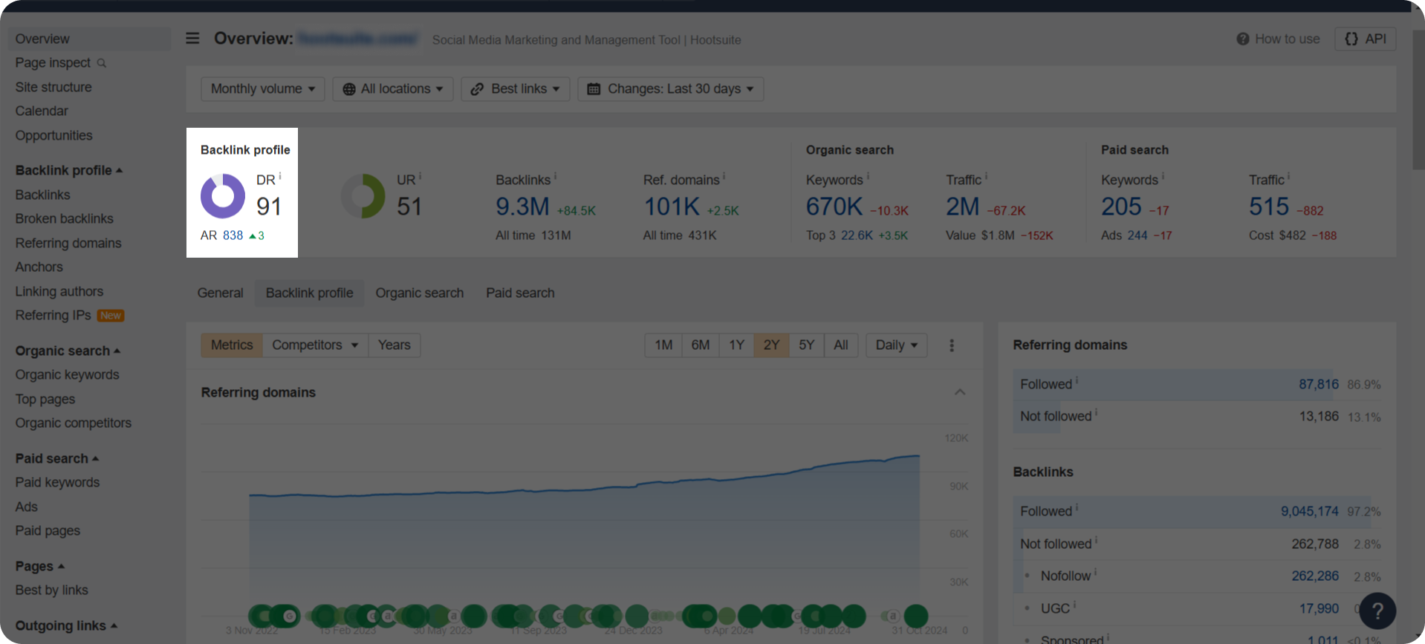Click the Backlinks metric info icon
Viewport: 1425px width, 644px height.
coord(555,177)
